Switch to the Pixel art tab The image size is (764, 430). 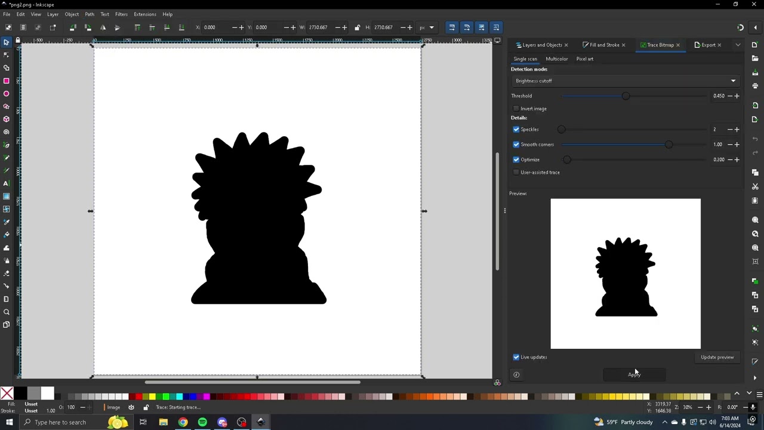coord(585,59)
